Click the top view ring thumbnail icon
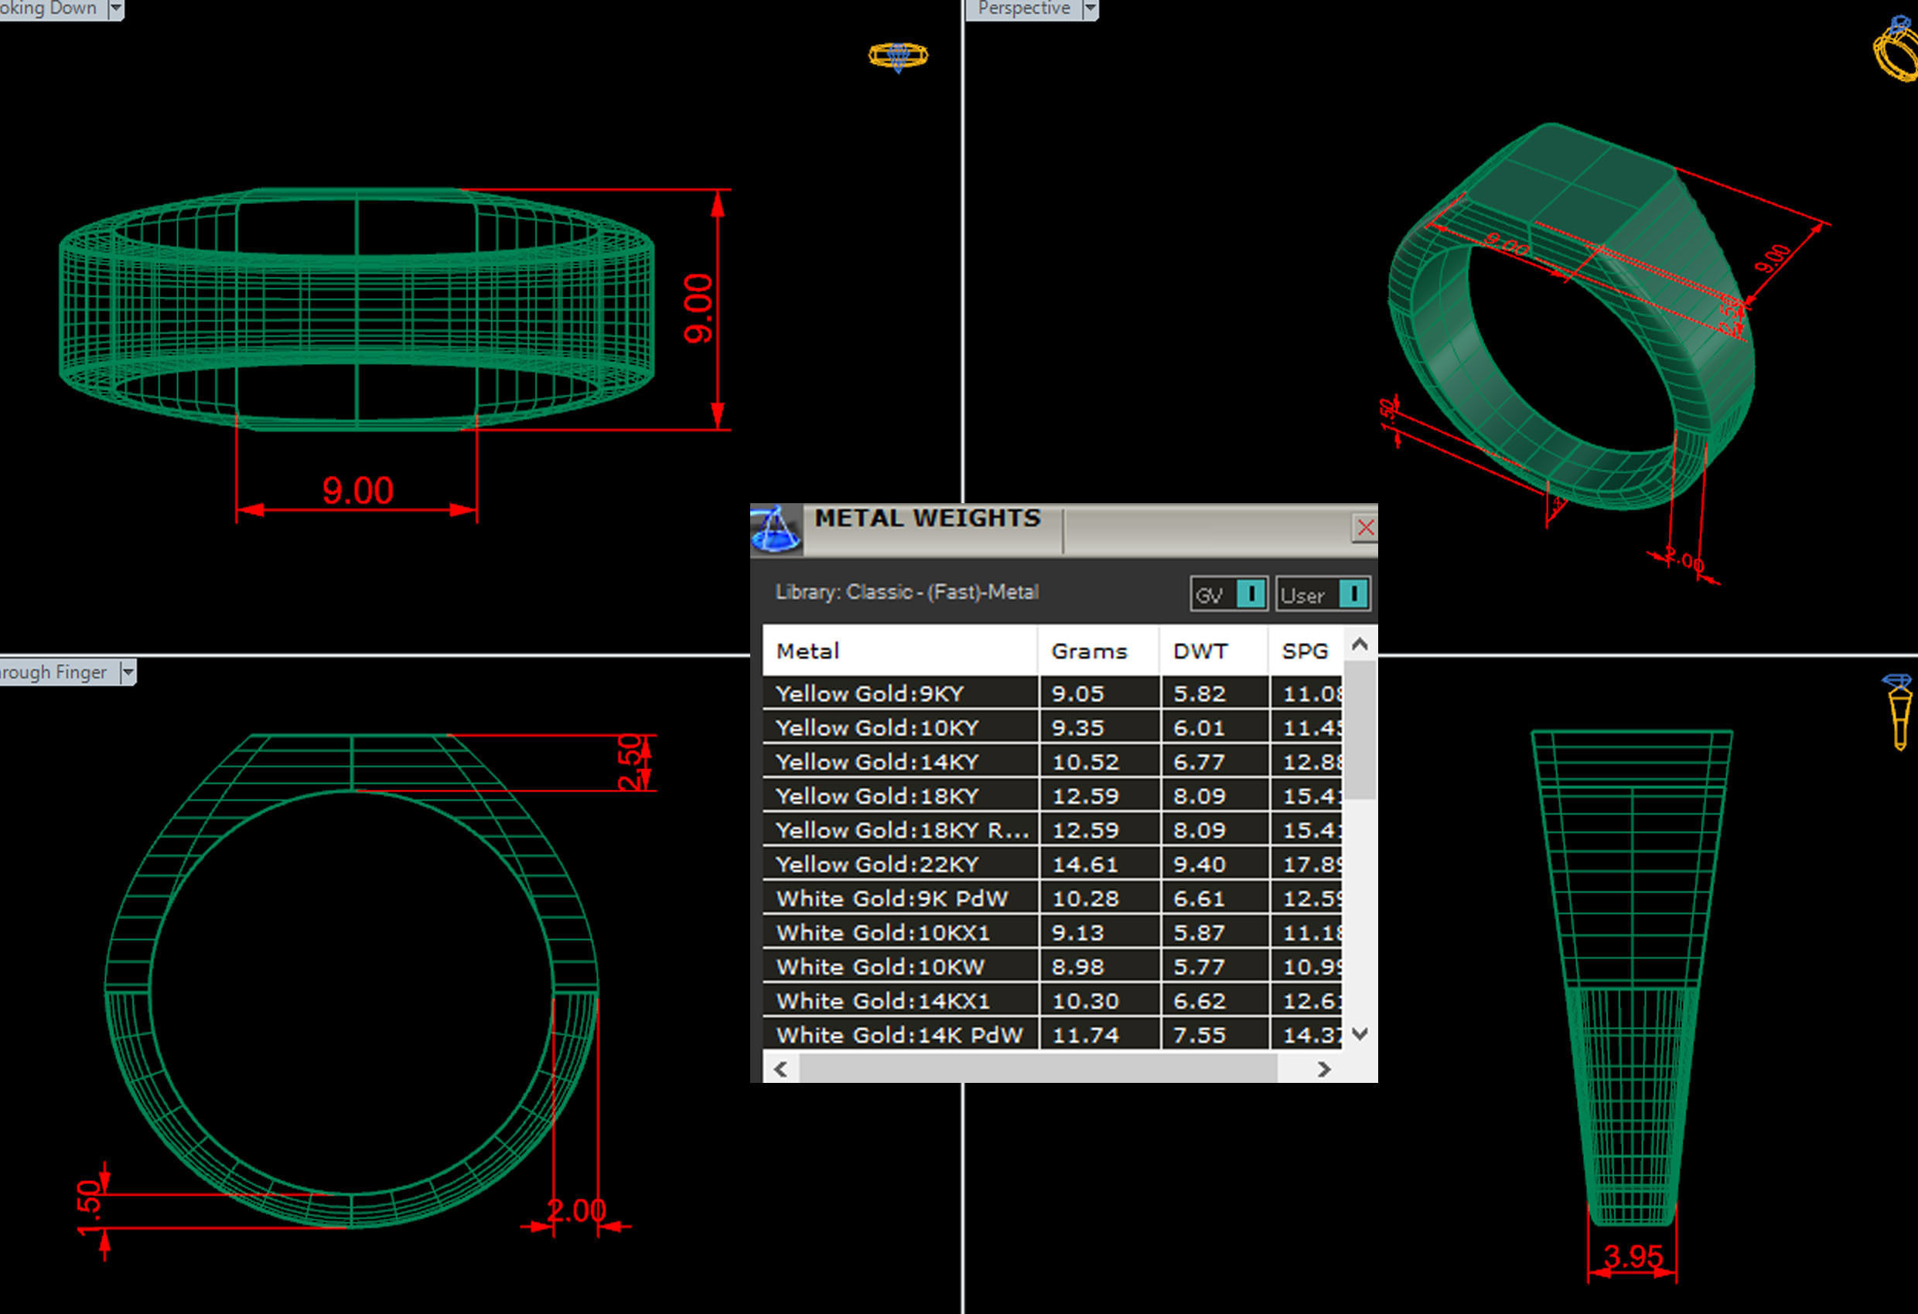This screenshot has width=1918, height=1314. (x=898, y=56)
